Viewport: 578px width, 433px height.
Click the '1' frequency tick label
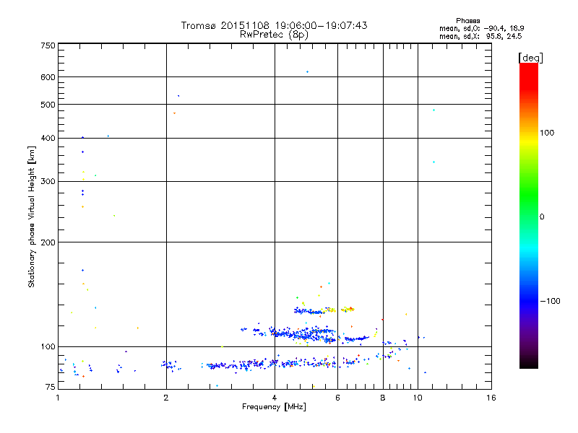tap(58, 398)
